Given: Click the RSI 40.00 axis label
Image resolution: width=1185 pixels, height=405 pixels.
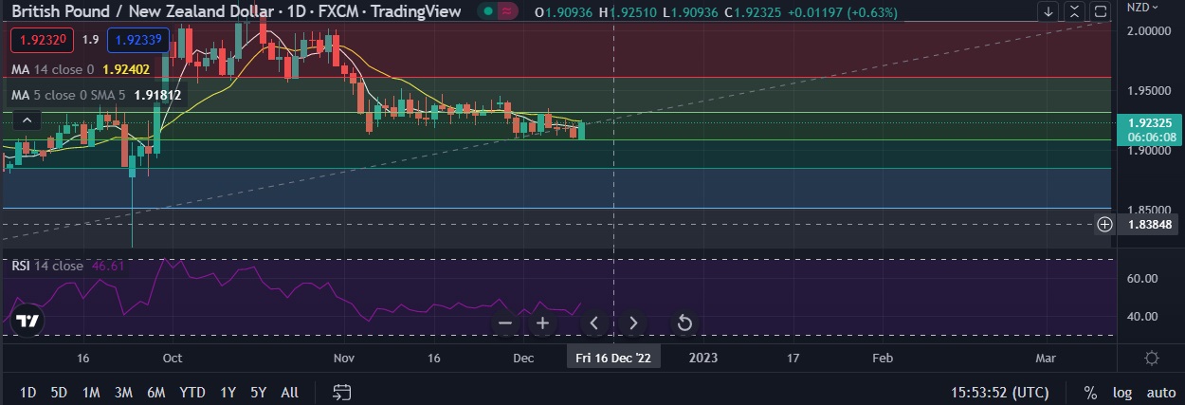Looking at the screenshot, I should point(1141,317).
